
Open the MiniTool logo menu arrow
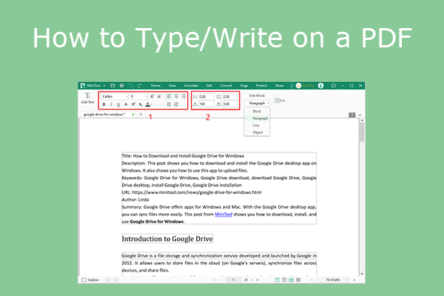tap(104, 86)
